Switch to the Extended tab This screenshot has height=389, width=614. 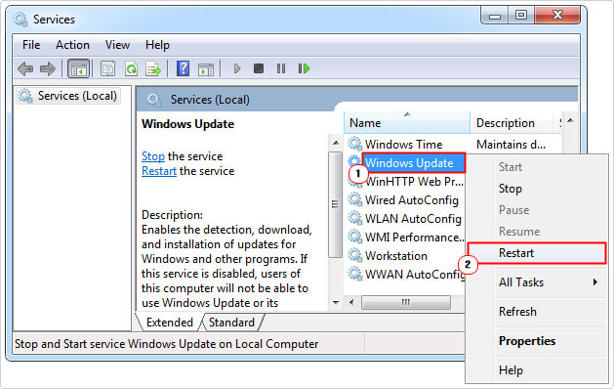pyautogui.click(x=170, y=322)
